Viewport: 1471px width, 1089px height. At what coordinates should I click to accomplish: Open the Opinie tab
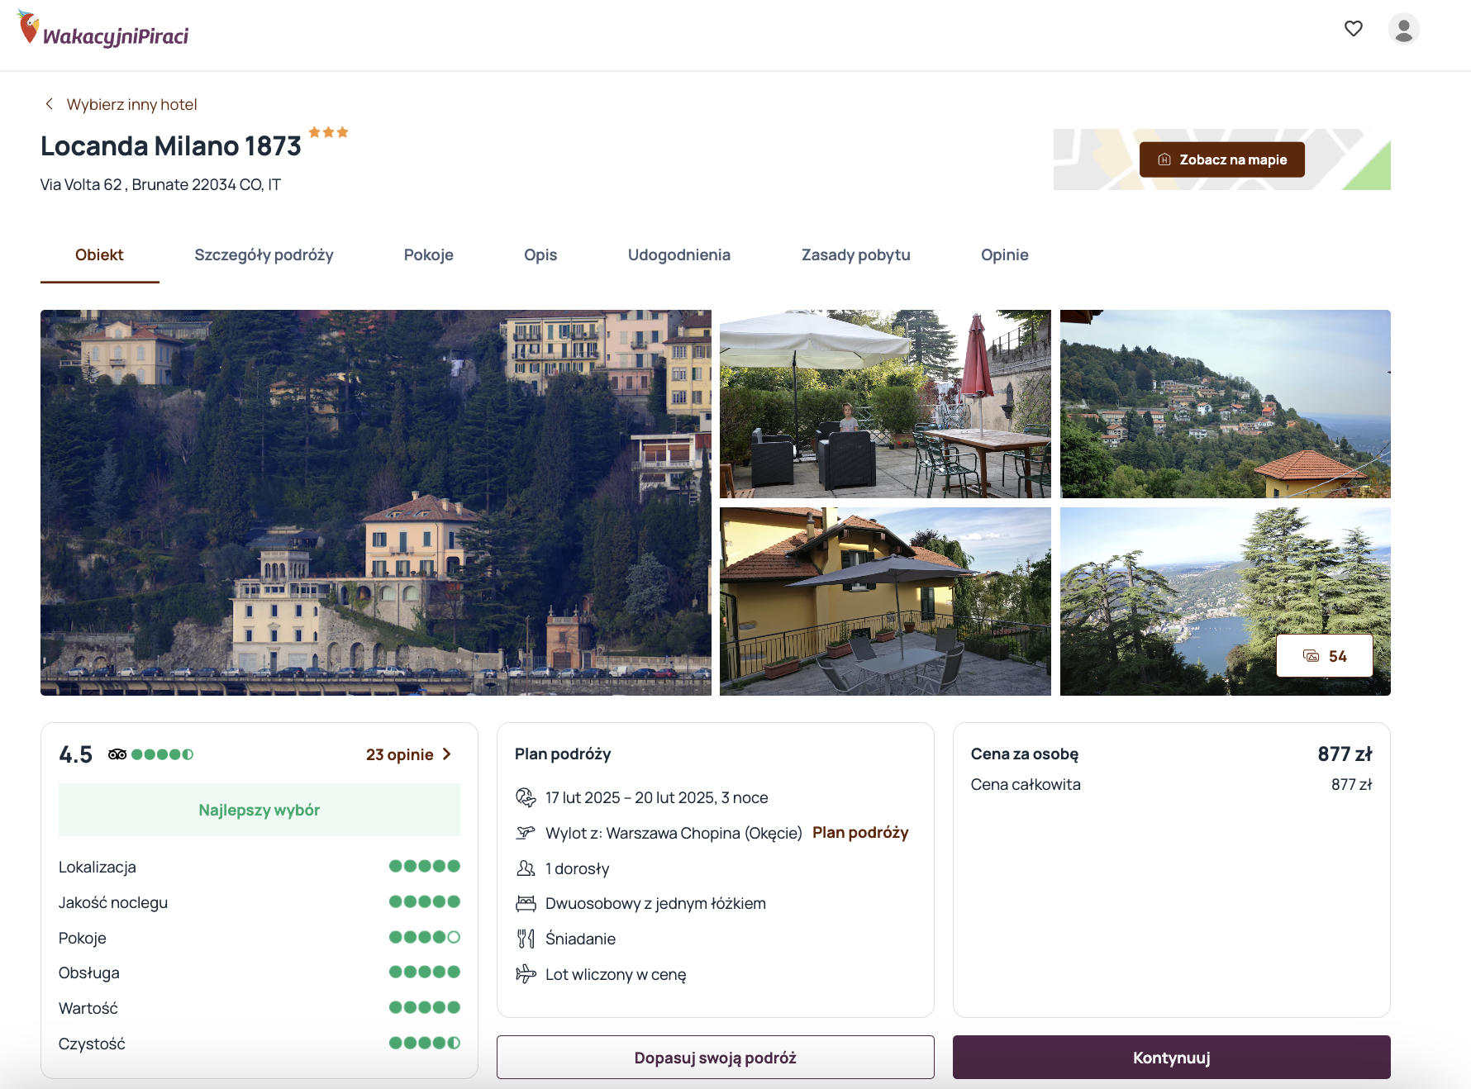tap(1005, 255)
